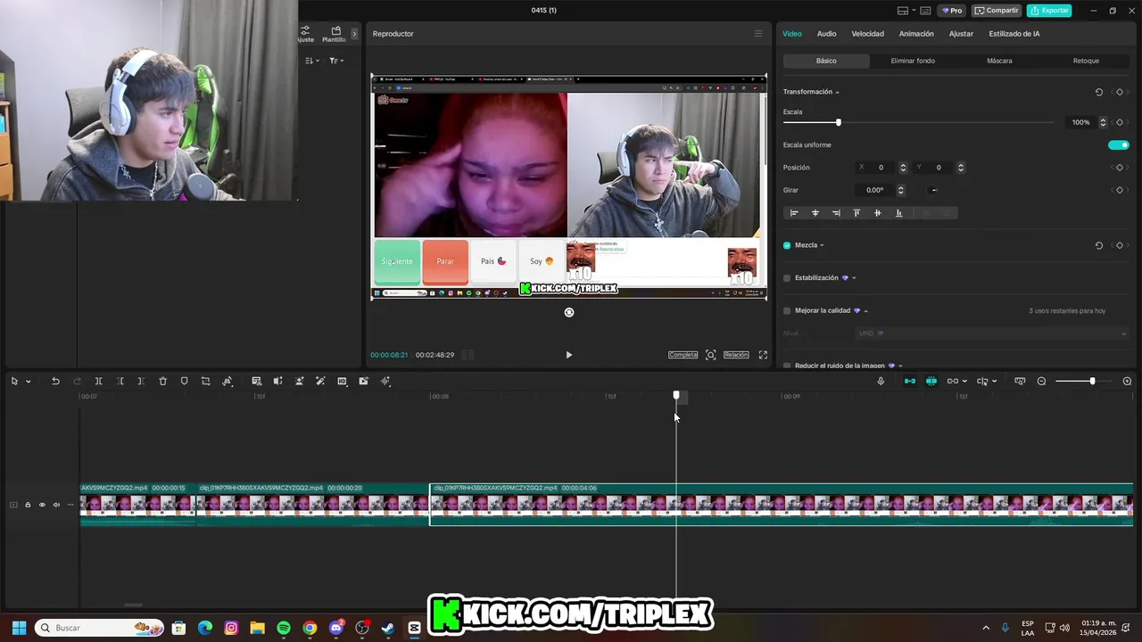Viewport: 1142px width, 642px height.
Task: Align clip to top edge
Action: click(x=856, y=213)
